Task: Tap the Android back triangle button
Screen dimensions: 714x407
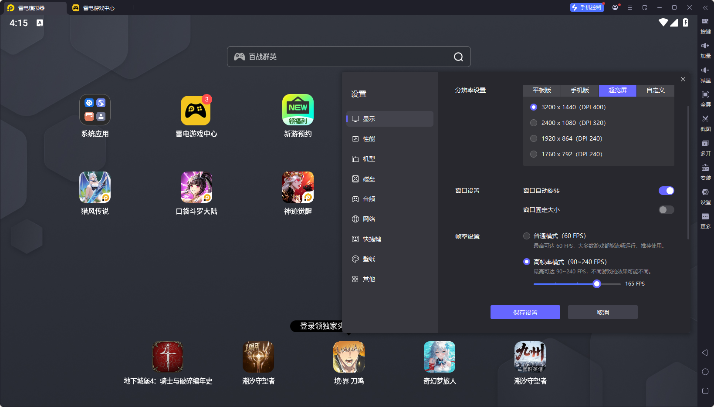Action: pyautogui.click(x=705, y=353)
